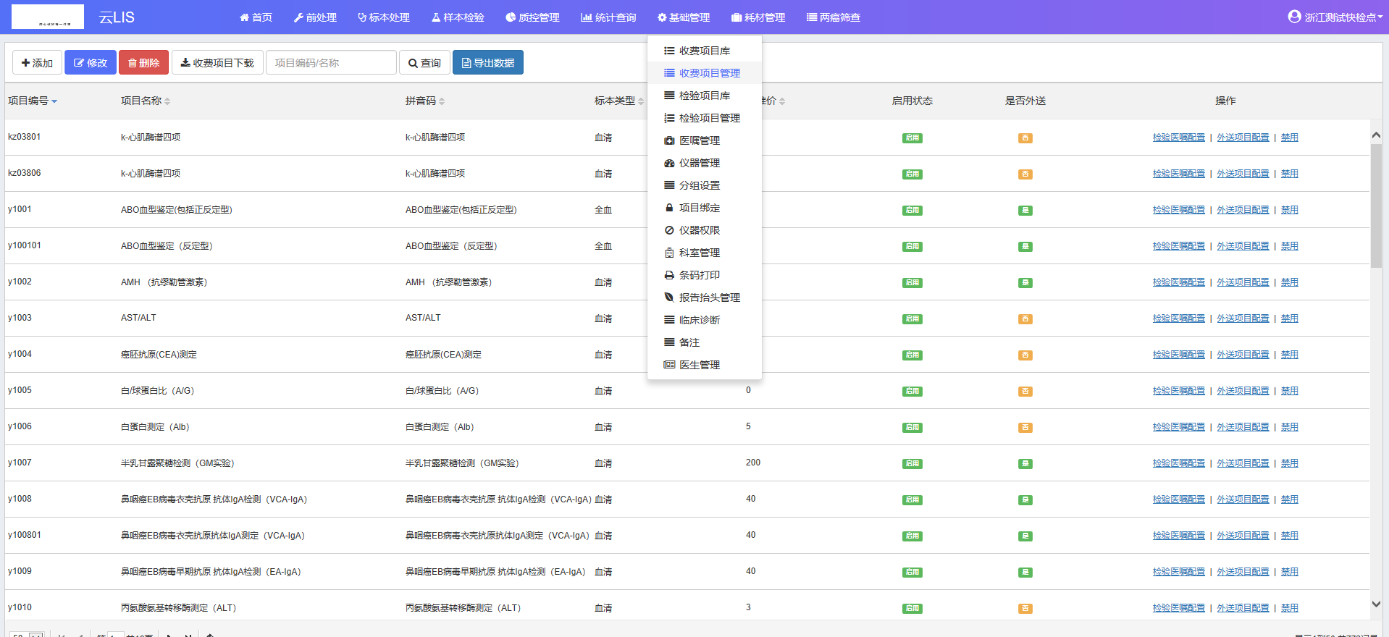Toggle 启用 status badge for y1005
This screenshot has height=637, width=1389.
tap(912, 391)
